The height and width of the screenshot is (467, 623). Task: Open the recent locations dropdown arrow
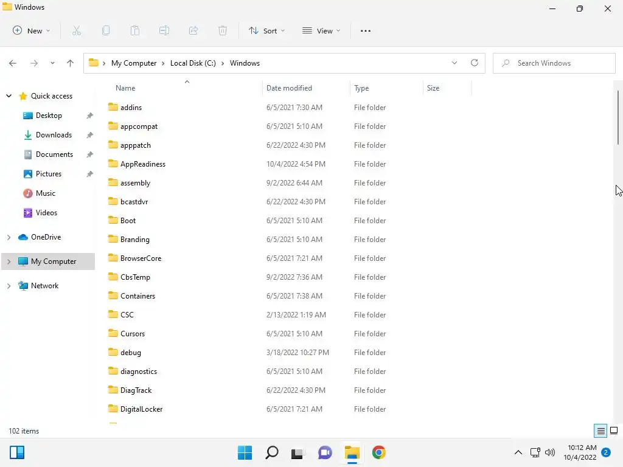click(x=52, y=63)
